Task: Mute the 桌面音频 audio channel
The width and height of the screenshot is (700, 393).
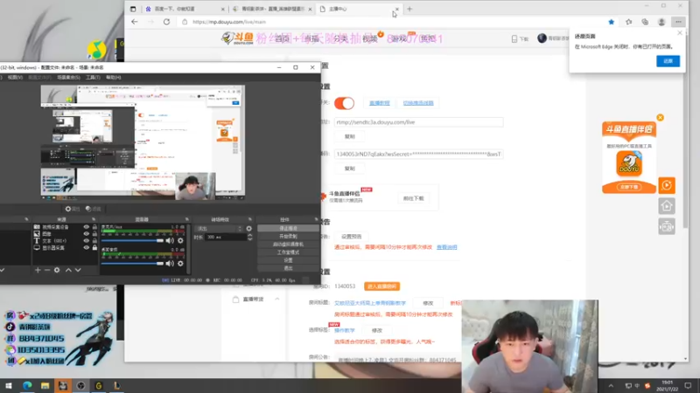Action: coord(170,264)
